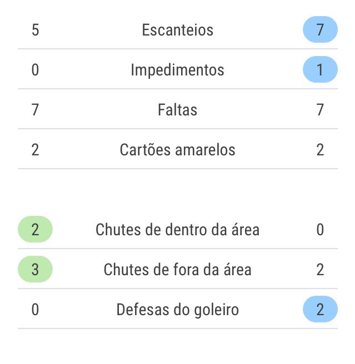Select green 3 badge for Chutes de fora

pos(35,270)
